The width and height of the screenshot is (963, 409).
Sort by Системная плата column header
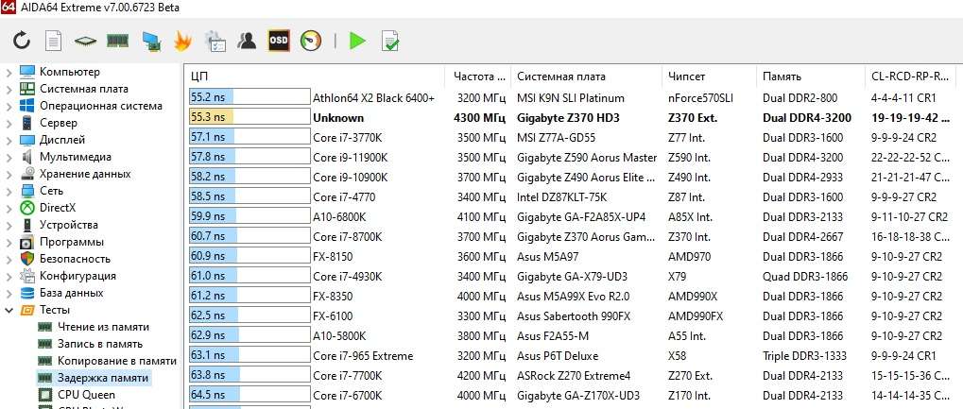tap(588, 77)
